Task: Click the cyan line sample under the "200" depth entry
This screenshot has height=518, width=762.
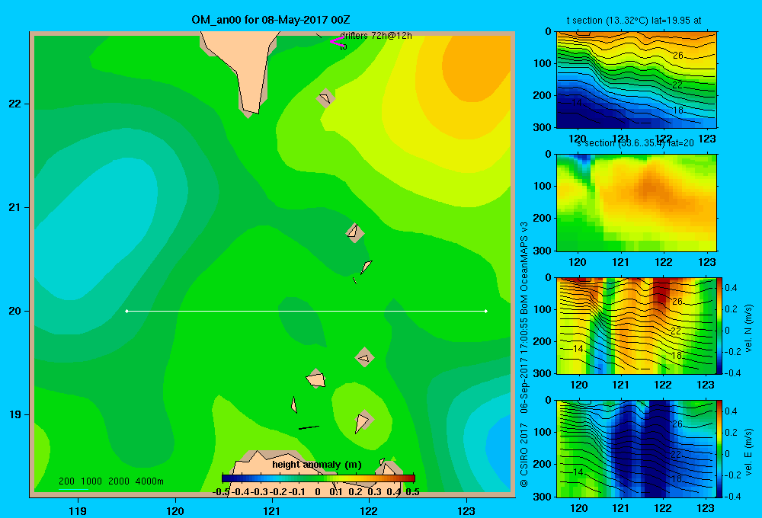Action: [73, 489]
